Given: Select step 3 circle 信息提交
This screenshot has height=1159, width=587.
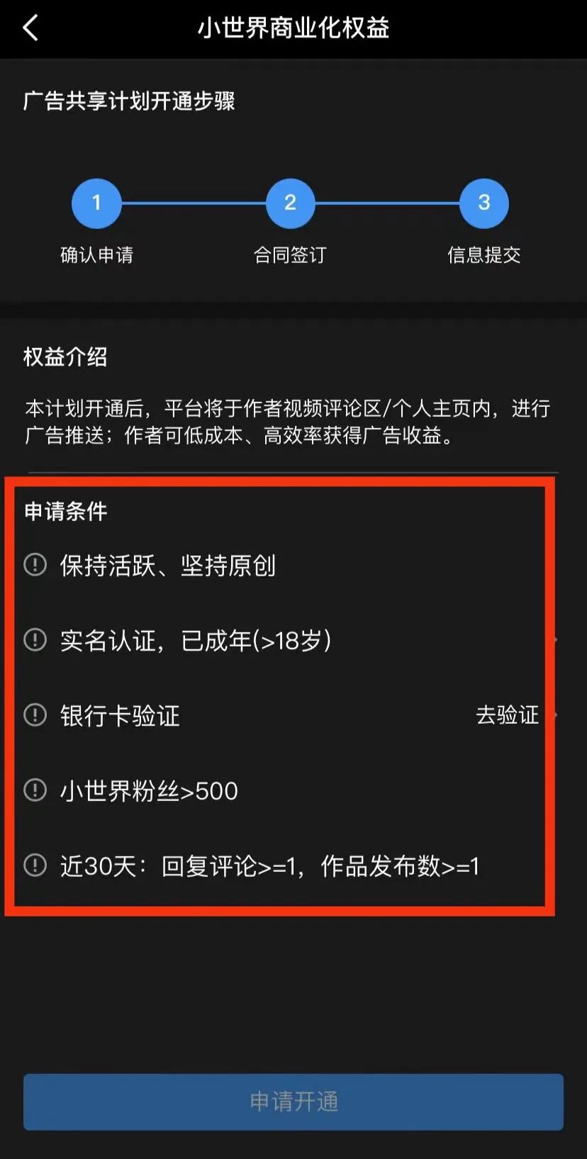Looking at the screenshot, I should 484,203.
